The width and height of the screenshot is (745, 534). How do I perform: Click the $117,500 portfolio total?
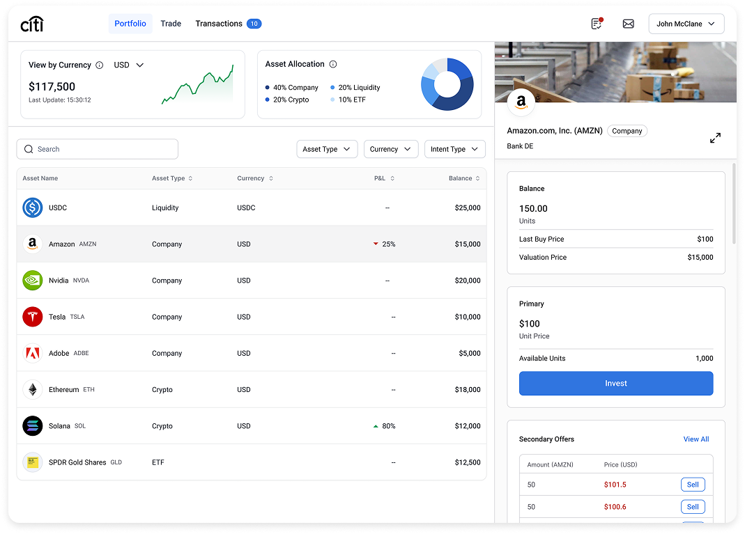[x=52, y=86]
